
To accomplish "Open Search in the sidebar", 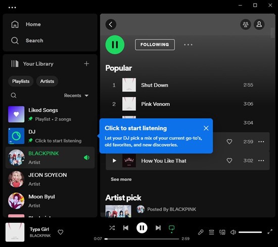I will tap(27, 40).
